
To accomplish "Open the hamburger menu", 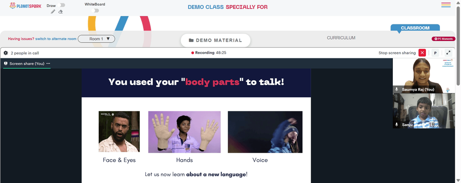I will 446,5.
